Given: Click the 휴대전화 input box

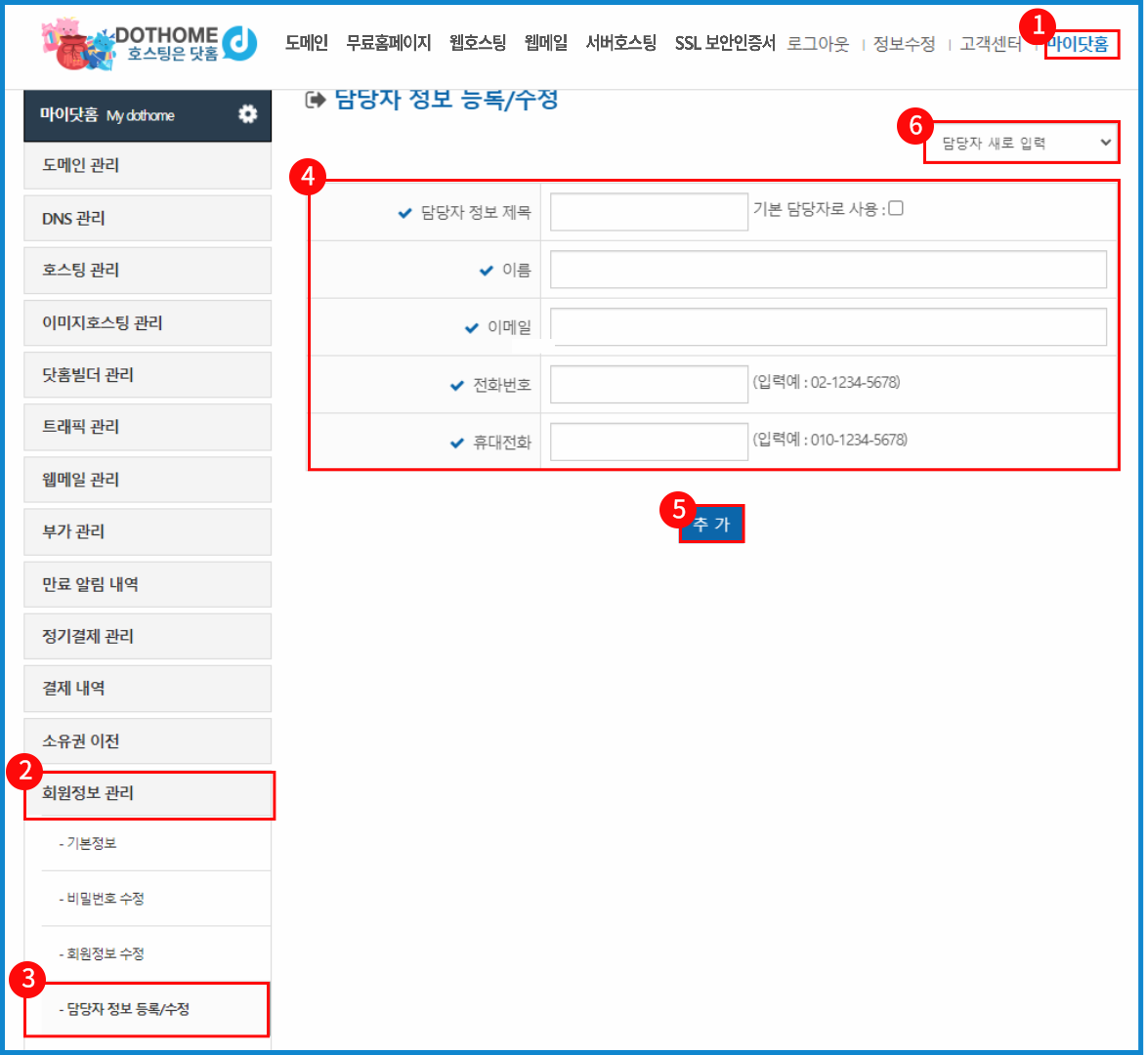Looking at the screenshot, I should [x=649, y=442].
